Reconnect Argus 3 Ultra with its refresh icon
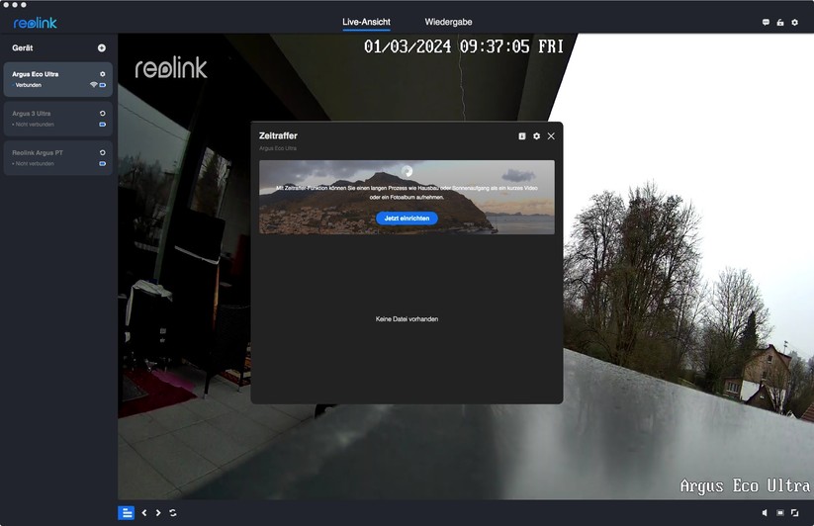Screen dimensions: 814x526 point(102,113)
